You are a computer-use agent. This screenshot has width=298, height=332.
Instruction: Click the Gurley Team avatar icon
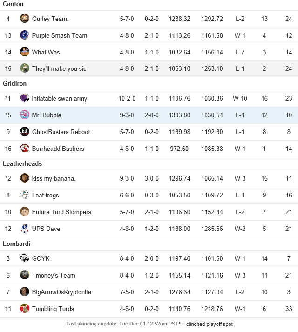point(25,18)
